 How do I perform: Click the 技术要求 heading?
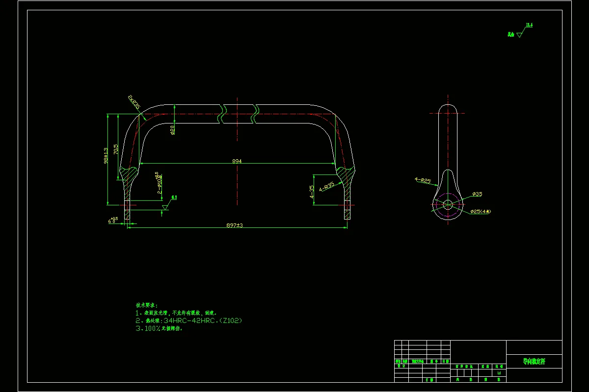click(x=147, y=304)
